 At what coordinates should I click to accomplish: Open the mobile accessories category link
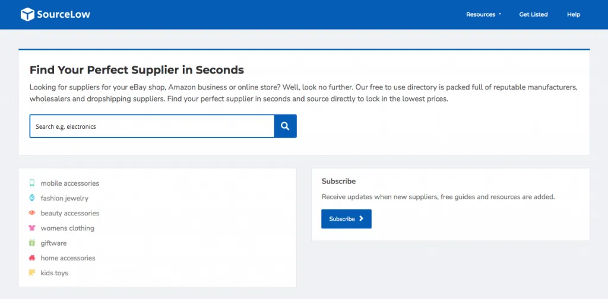(70, 183)
